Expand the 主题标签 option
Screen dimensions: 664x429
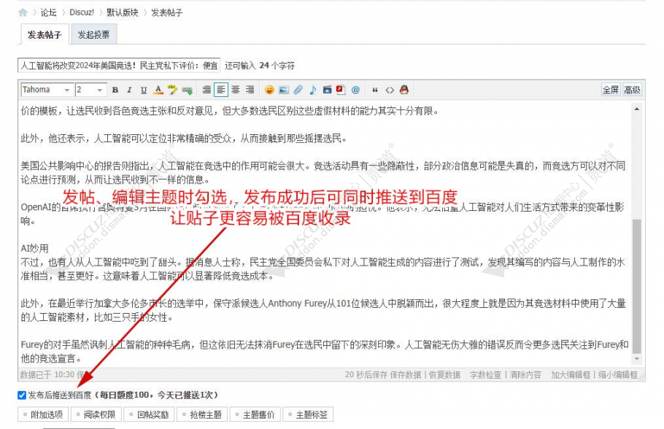(307, 414)
